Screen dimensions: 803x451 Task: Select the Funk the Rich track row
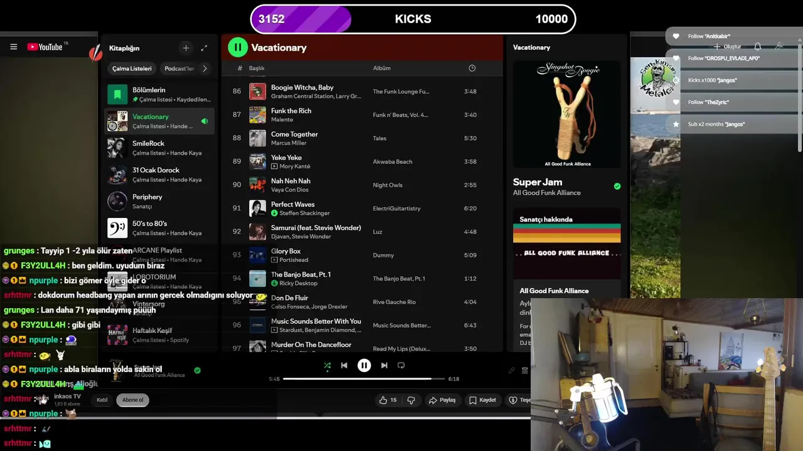[363, 115]
